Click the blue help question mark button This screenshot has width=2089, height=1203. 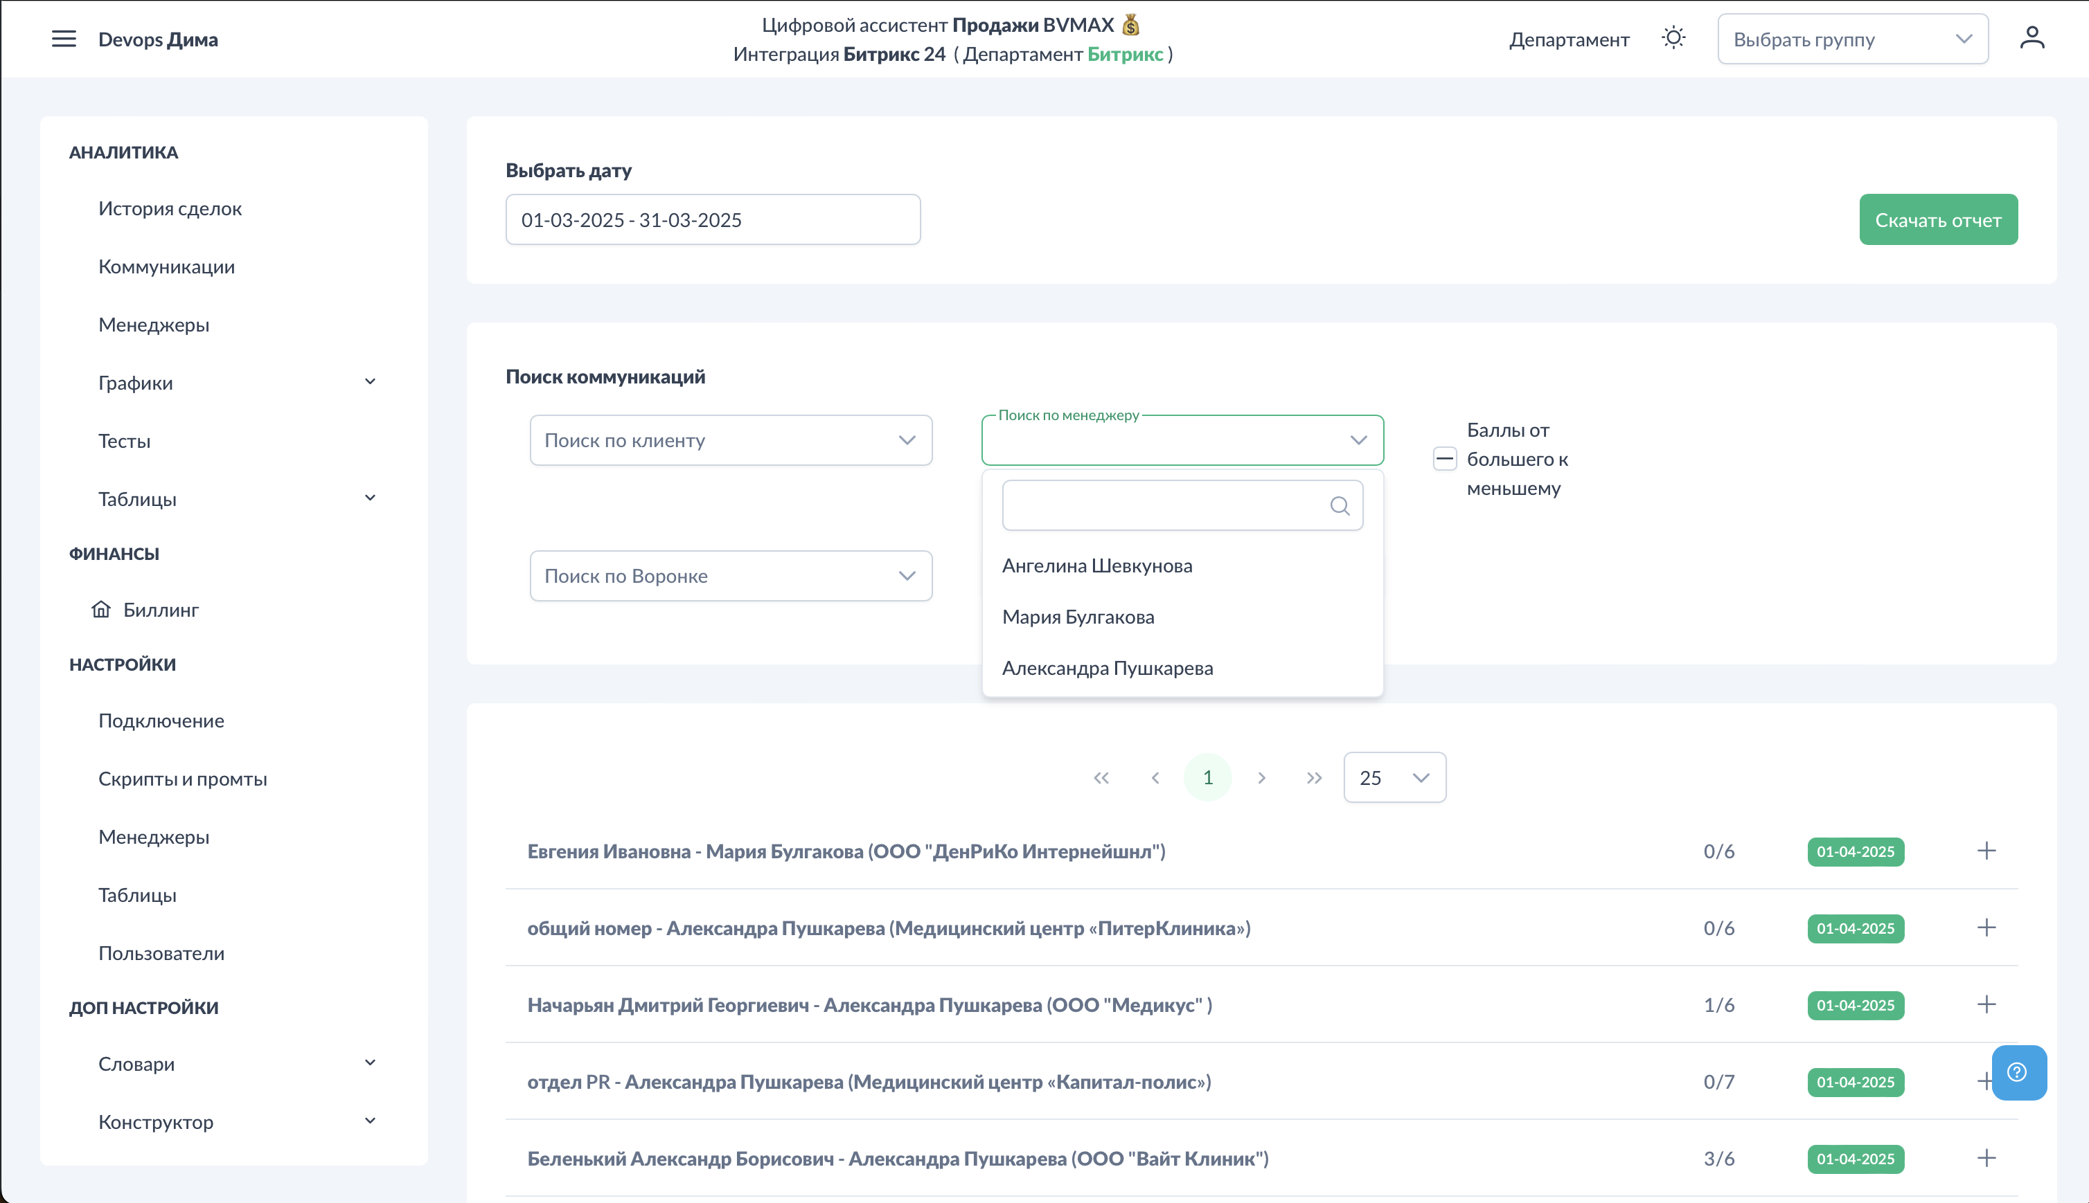coord(2018,1071)
